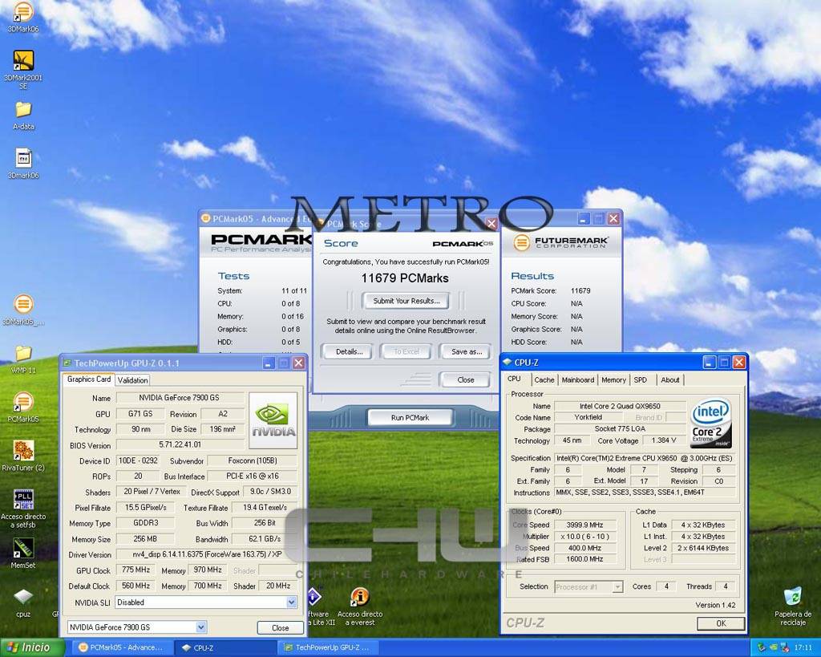
Task: Click the Core Speed value 3999.9 MHz
Action: point(584,525)
